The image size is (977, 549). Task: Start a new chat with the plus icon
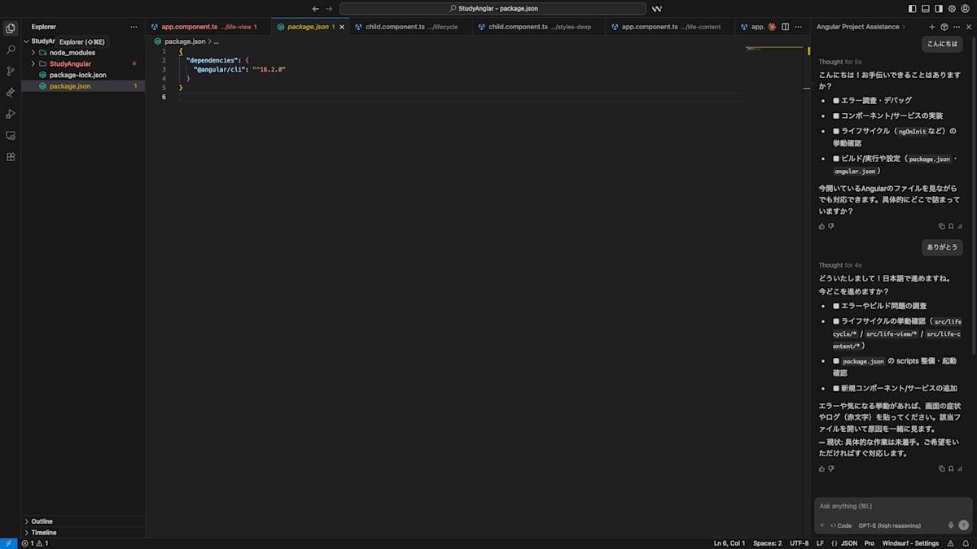(932, 27)
